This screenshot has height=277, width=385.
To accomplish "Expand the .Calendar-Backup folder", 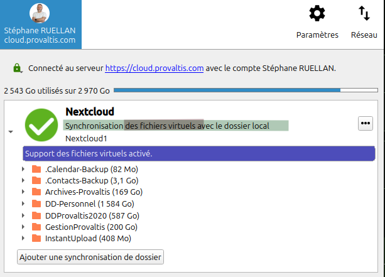I will click(x=24, y=170).
